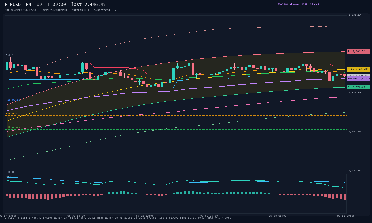Click the "MRC S1-S2" status text
This screenshot has height=223, width=372.
click(311, 4)
